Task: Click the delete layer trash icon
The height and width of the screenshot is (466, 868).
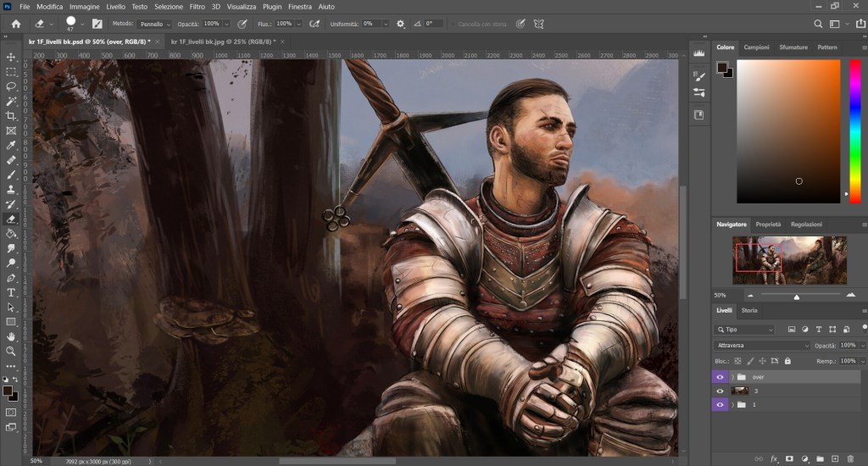Action: [x=850, y=458]
